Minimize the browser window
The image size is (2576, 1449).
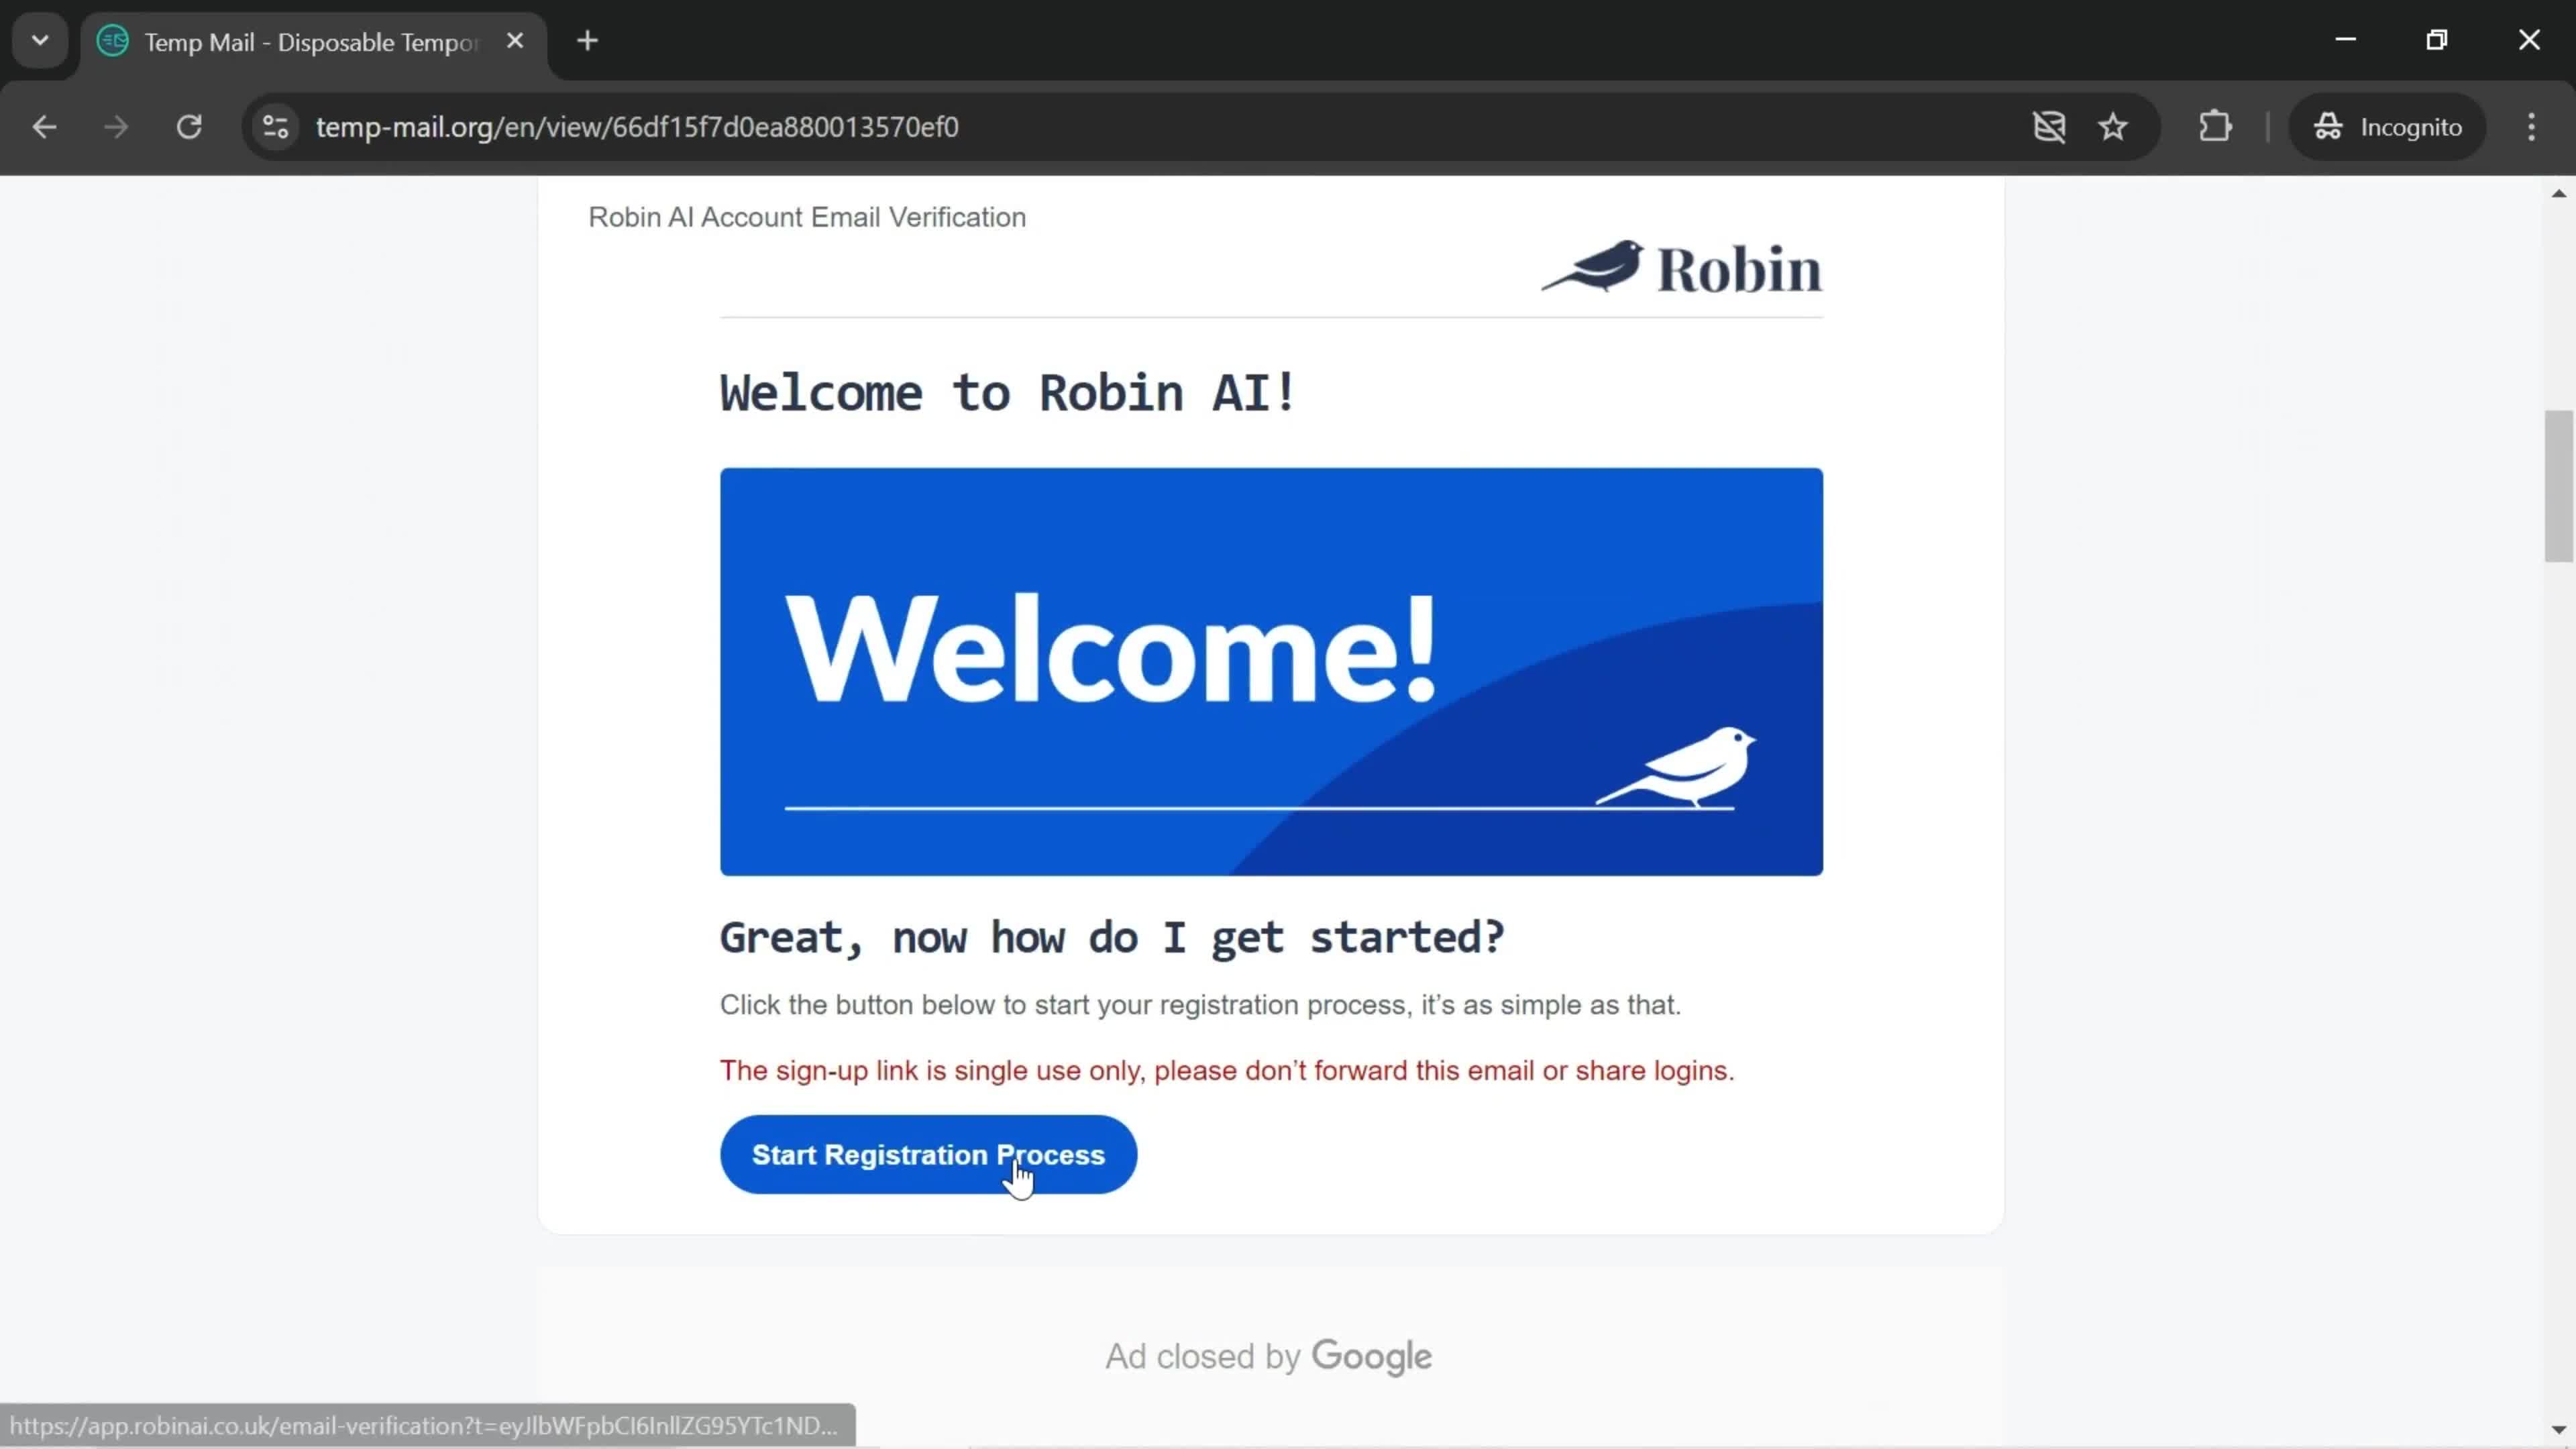[2346, 40]
